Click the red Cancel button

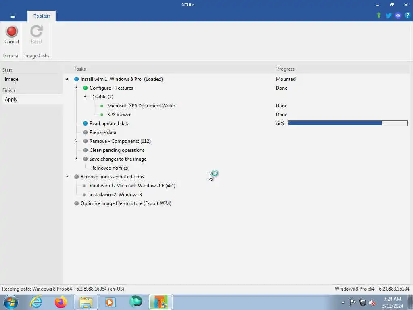tap(12, 35)
